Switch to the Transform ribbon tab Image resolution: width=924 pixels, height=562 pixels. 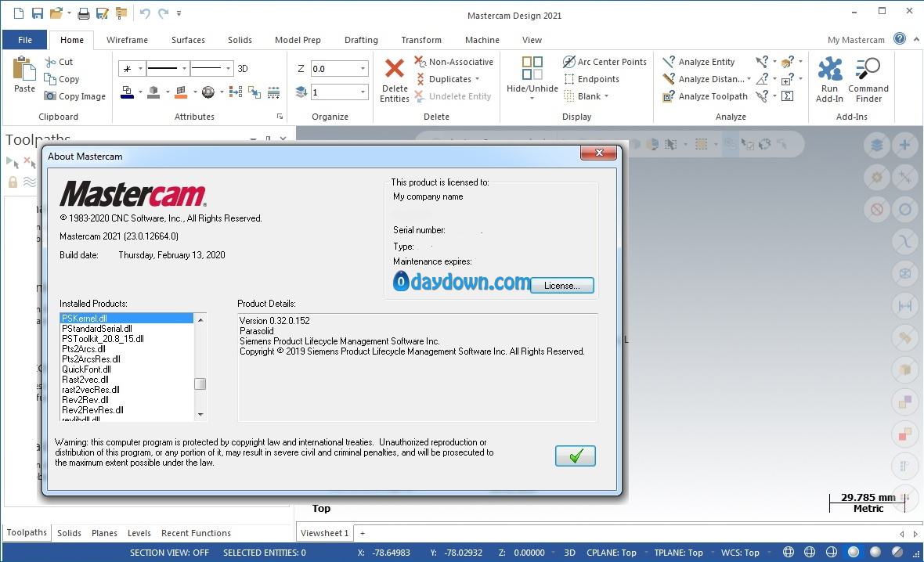pyautogui.click(x=421, y=39)
